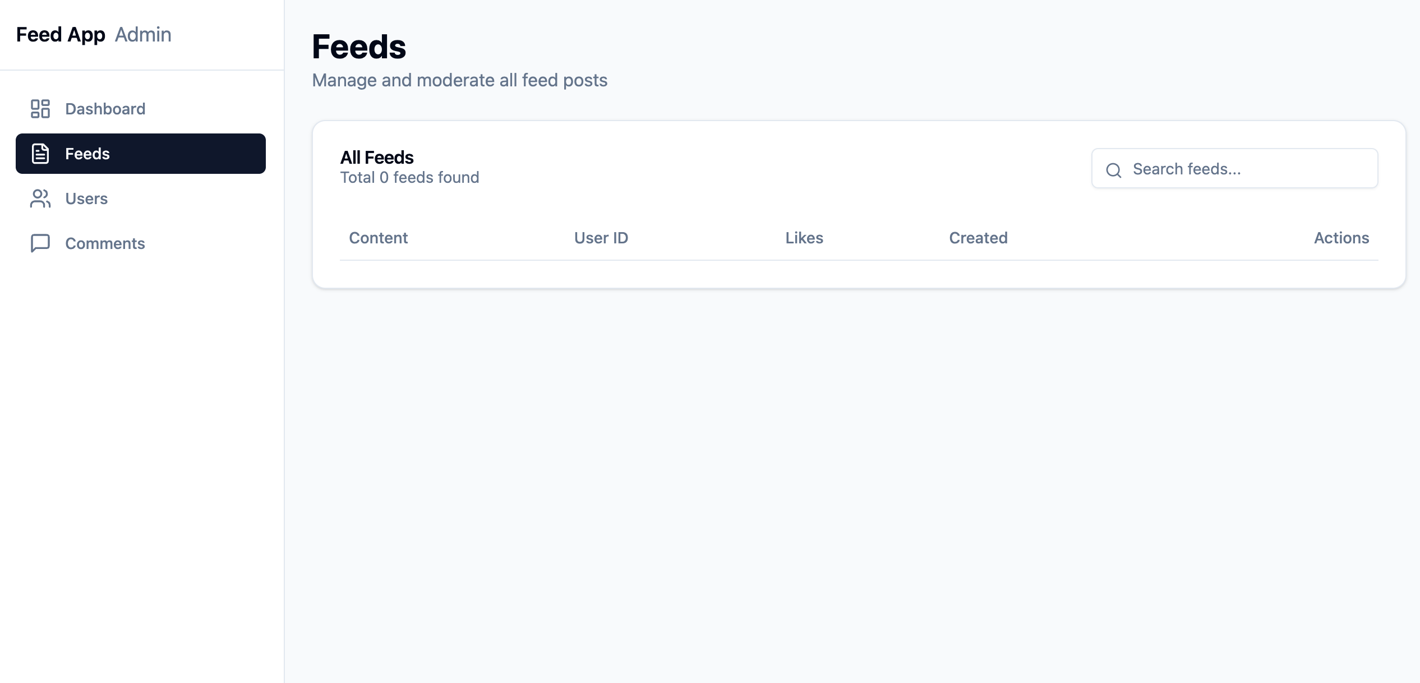Click the Admin label beside the logo
The width and height of the screenshot is (1420, 683).
143,35
